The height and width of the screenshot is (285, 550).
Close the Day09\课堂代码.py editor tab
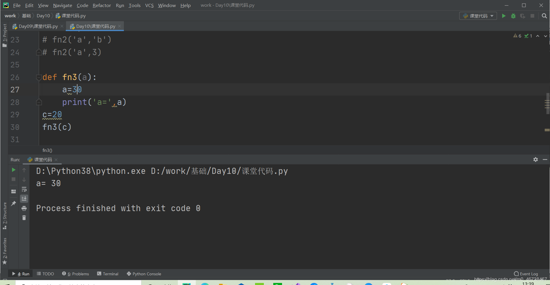tap(62, 26)
